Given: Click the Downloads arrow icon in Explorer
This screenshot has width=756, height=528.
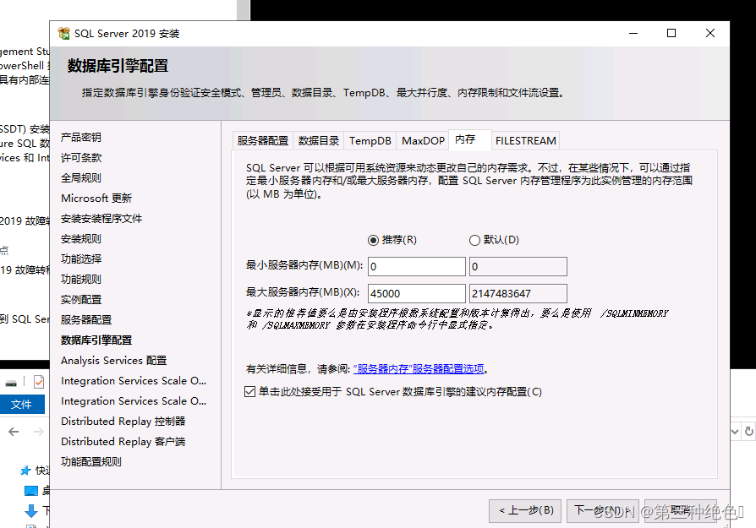Looking at the screenshot, I should coord(30,510).
